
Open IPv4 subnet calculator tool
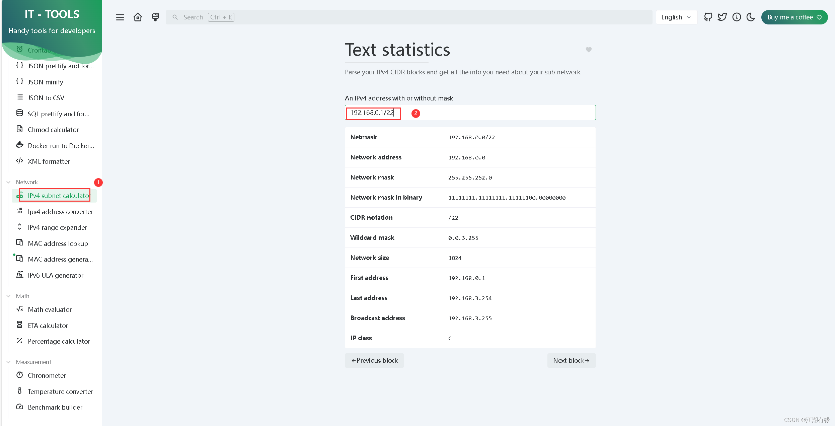[59, 196]
